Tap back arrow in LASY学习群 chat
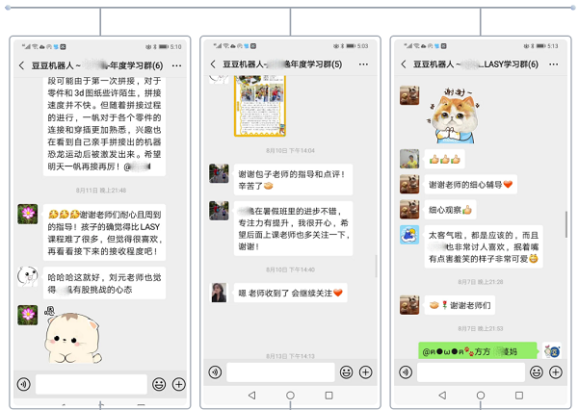The height and width of the screenshot is (410, 578). click(403, 64)
